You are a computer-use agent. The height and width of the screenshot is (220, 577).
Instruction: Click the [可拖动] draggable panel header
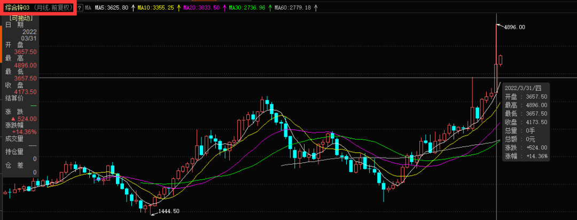click(21, 18)
